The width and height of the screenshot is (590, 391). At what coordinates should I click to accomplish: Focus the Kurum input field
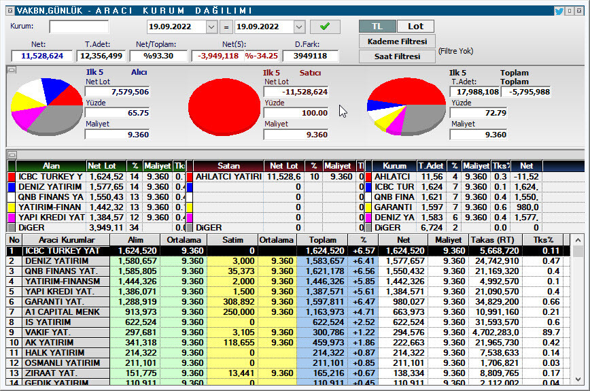click(x=79, y=27)
